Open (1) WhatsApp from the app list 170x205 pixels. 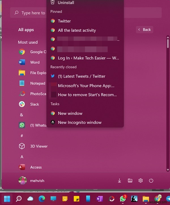(x=32, y=125)
